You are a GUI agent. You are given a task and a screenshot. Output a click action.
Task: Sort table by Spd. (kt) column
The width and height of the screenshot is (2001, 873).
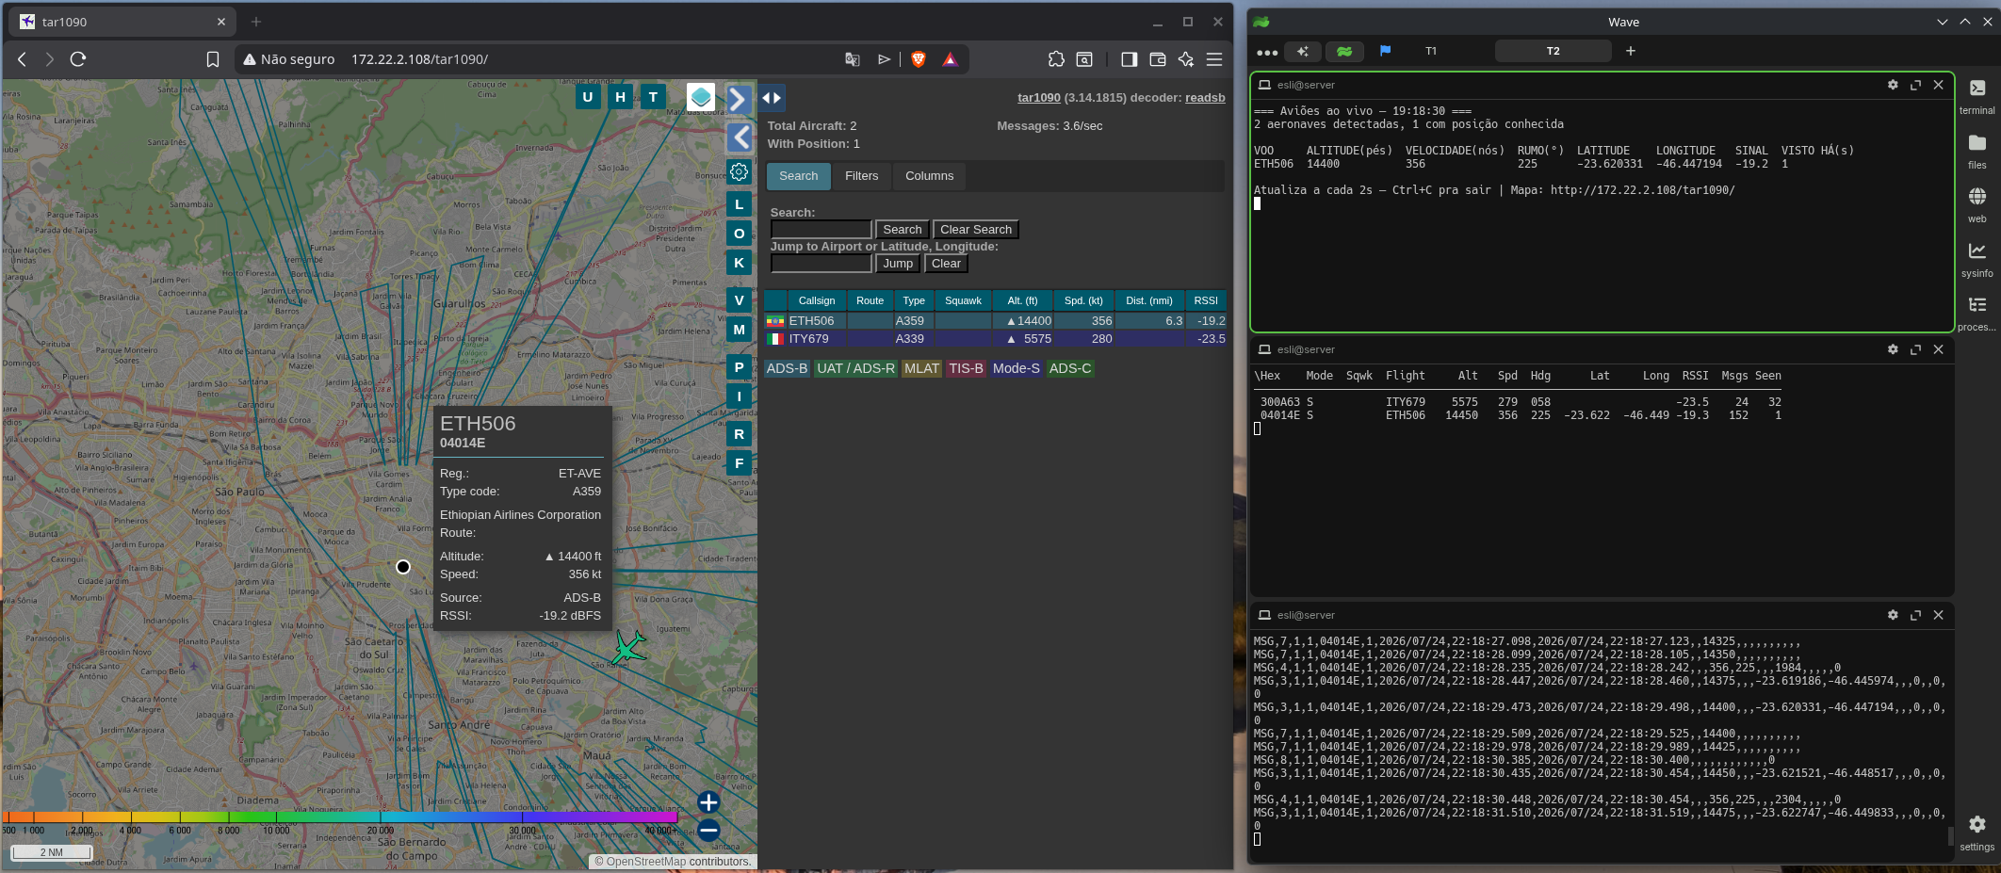coord(1083,301)
